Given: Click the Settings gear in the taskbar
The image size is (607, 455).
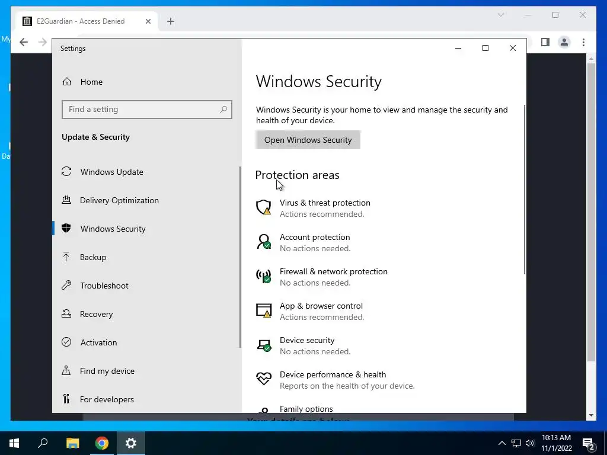Looking at the screenshot, I should pyautogui.click(x=131, y=443).
